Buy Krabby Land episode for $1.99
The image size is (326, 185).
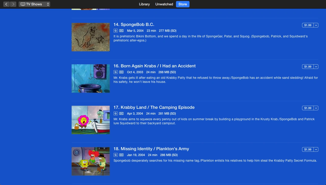[308, 108]
